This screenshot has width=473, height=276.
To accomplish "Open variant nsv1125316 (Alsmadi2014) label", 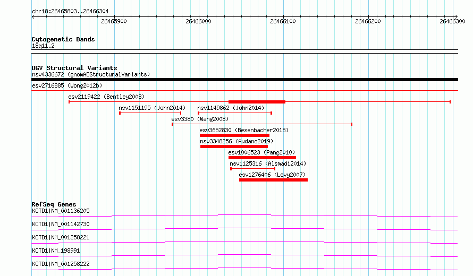I will 268,163.
